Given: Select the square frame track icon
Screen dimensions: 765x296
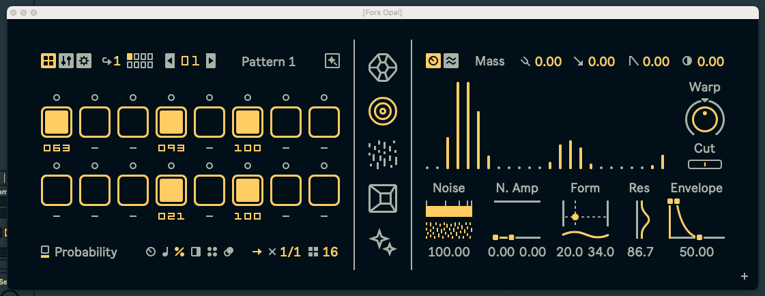Looking at the screenshot, I should (x=382, y=198).
